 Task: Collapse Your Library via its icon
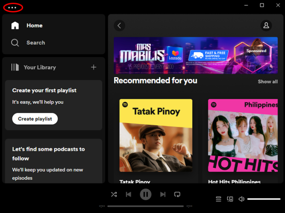(15, 67)
